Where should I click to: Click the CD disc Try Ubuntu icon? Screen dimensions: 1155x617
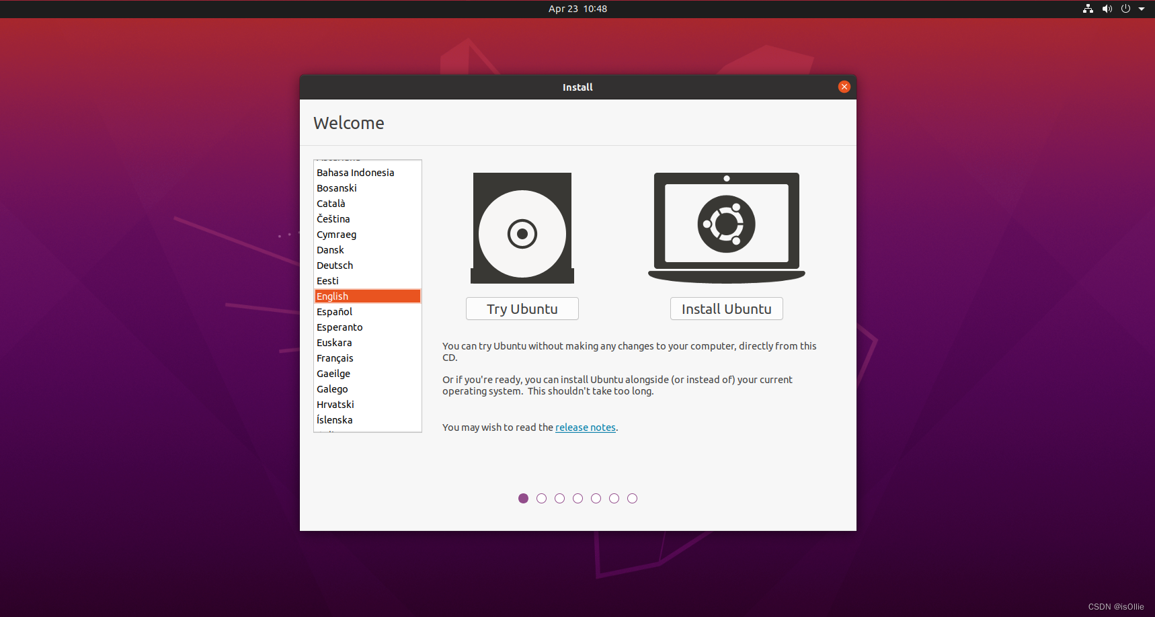point(522,228)
